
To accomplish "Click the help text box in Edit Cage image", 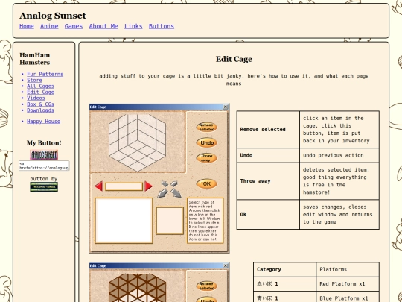I will pos(205,221).
